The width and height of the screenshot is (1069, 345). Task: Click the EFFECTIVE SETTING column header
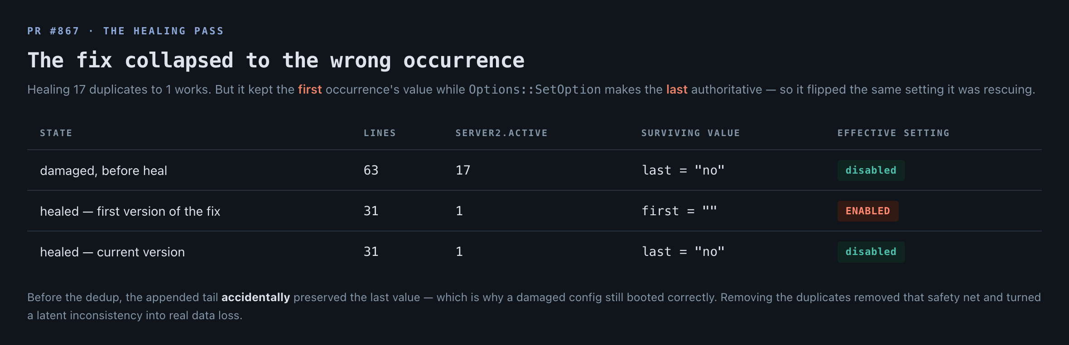[x=893, y=133]
